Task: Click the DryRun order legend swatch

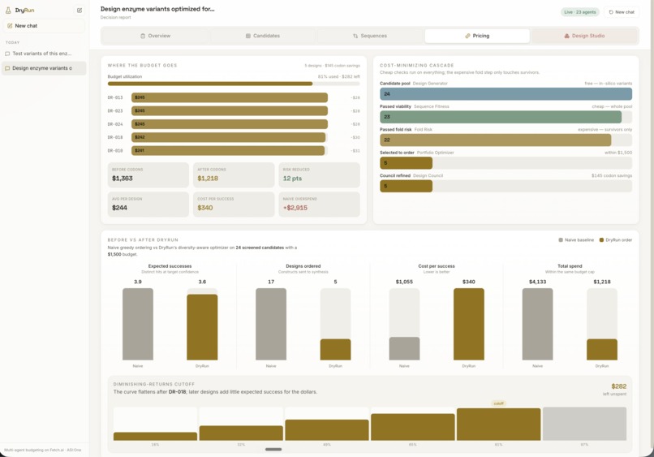Action: [x=601, y=240]
